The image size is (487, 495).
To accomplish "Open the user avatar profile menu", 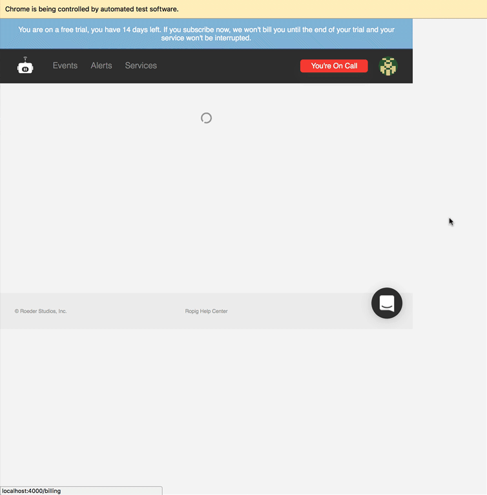I will [x=388, y=66].
